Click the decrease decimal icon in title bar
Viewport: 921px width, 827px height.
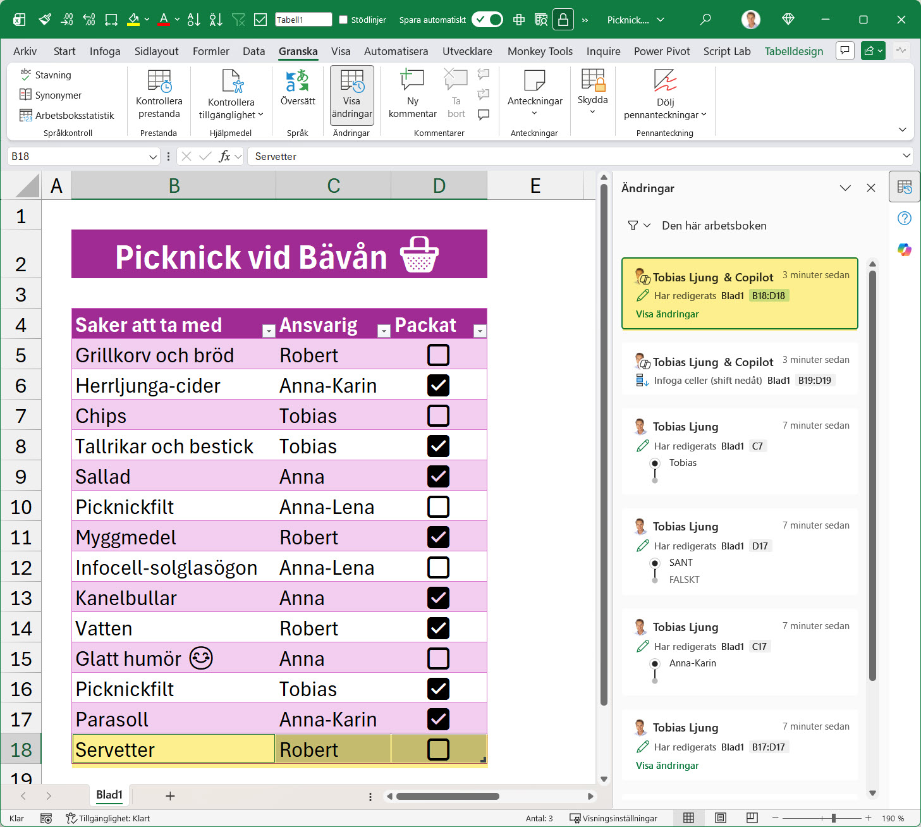(67, 20)
